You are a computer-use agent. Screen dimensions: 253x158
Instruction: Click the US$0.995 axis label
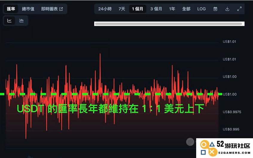point(231,129)
